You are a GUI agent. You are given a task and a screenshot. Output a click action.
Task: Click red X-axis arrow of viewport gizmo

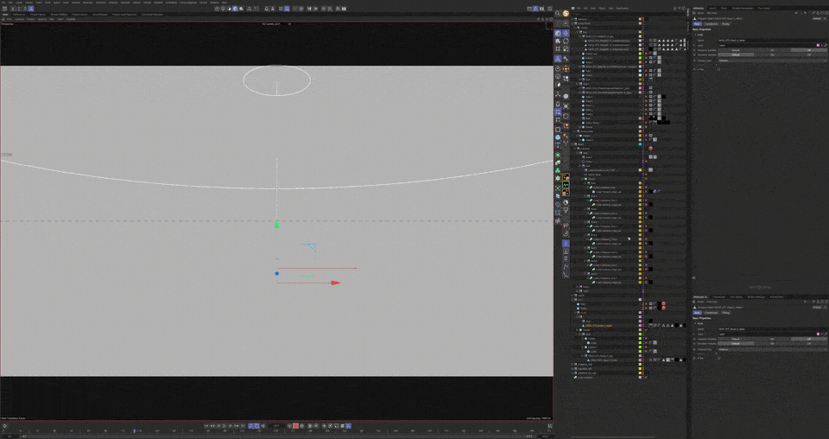(336, 283)
